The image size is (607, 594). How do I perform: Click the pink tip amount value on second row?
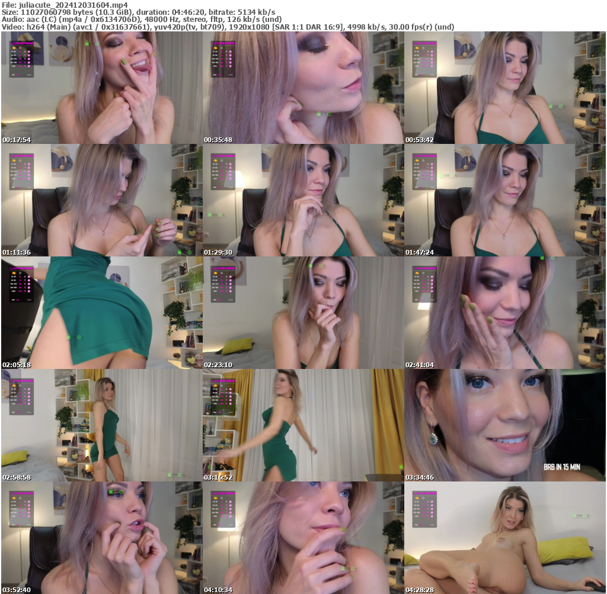pyautogui.click(x=19, y=55)
